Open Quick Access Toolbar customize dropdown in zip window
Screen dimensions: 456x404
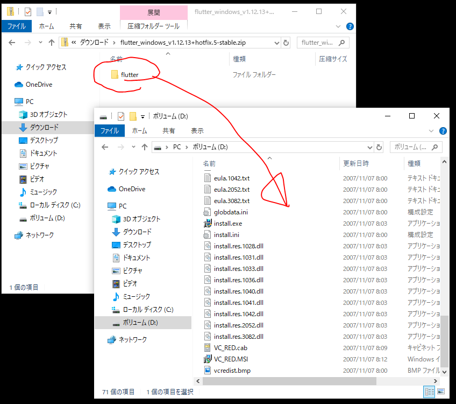(x=49, y=12)
